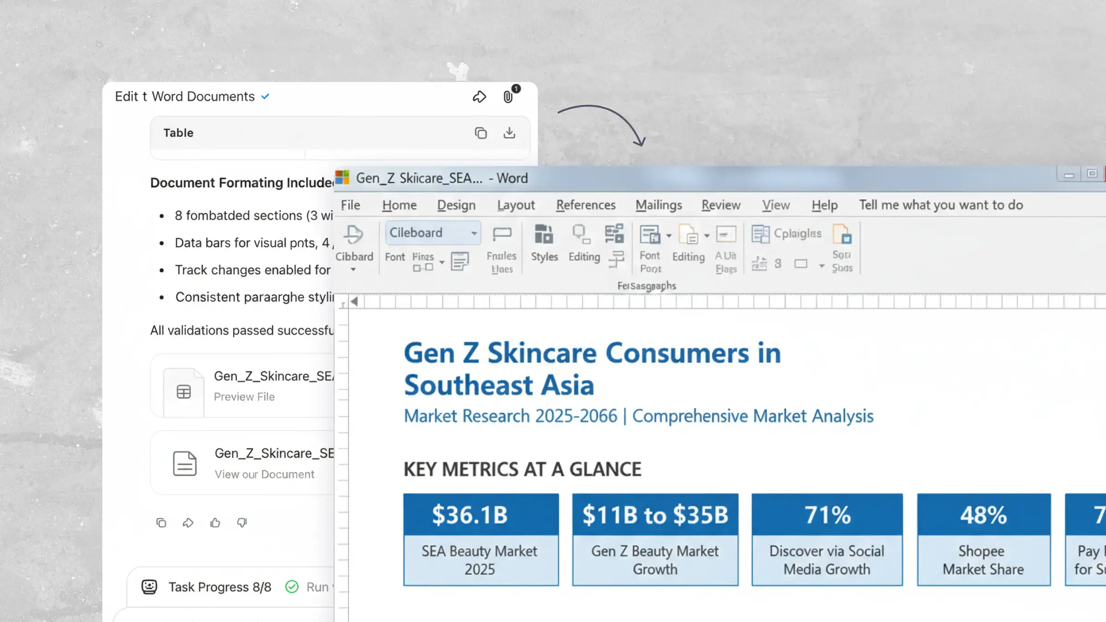This screenshot has height=622, width=1106.
Task: Click the border box icon in ribbon
Action: (801, 264)
